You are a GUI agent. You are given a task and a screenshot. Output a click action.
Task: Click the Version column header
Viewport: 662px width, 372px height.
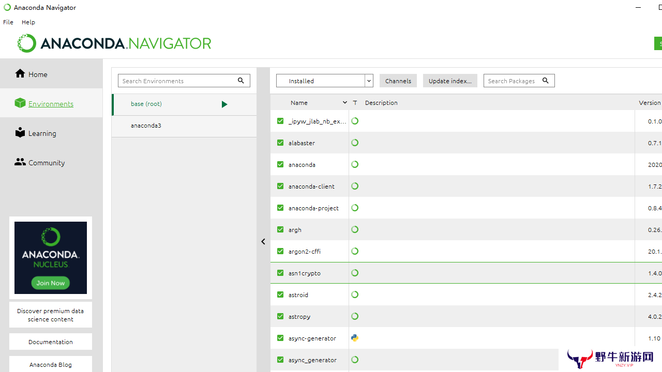tap(650, 103)
